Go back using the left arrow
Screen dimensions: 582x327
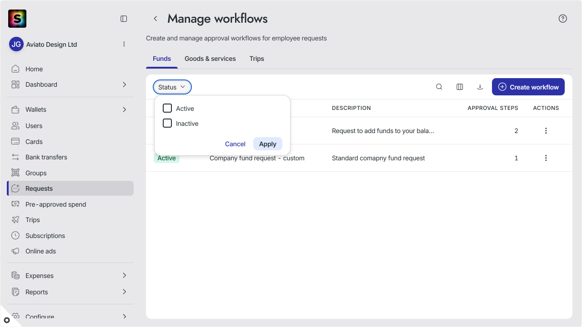pyautogui.click(x=156, y=19)
